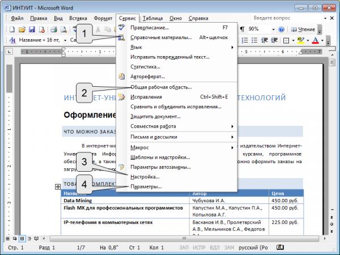Screen dimensions: 340x255
Task: Click the Open folder icon
Action: (x=22, y=29)
